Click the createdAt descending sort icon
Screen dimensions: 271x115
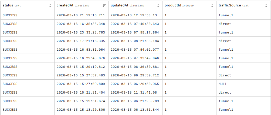[104, 6]
